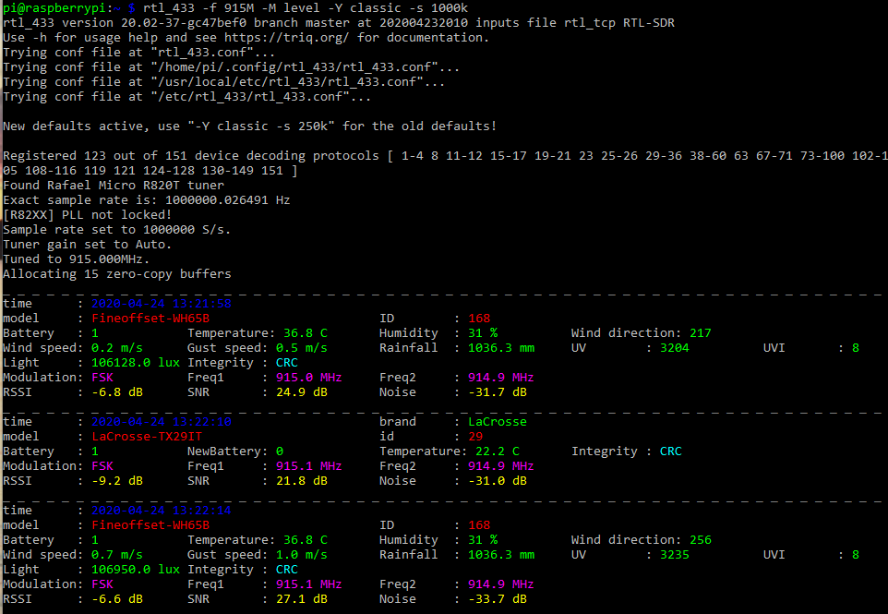Viewport: 888px width, 614px height.
Task: Click RSSI value -6.8 dB
Action: coord(117,392)
